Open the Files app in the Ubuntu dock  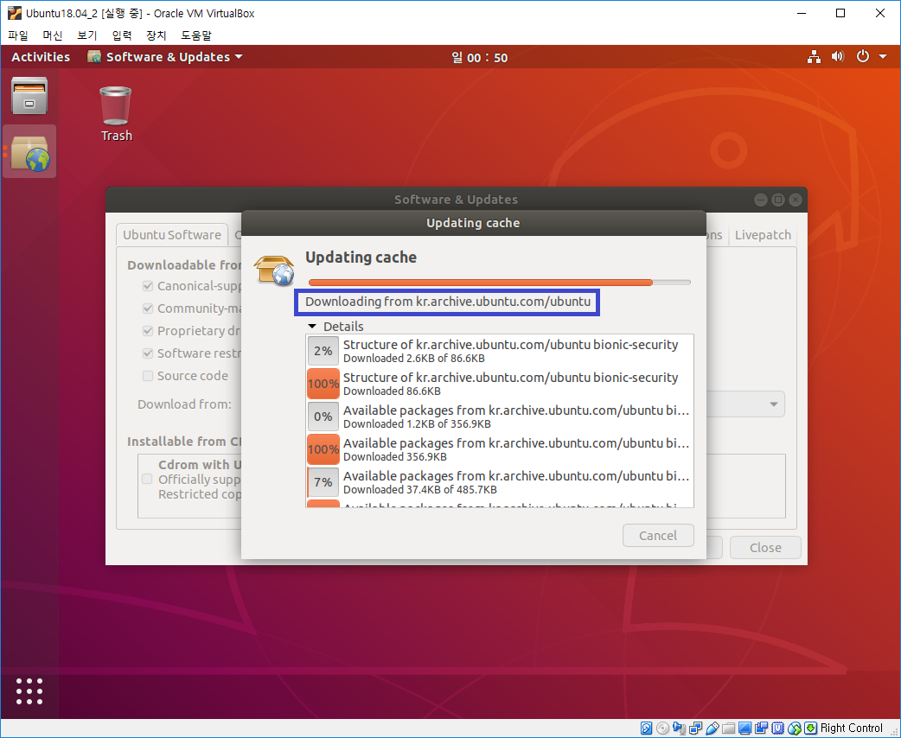click(x=29, y=95)
